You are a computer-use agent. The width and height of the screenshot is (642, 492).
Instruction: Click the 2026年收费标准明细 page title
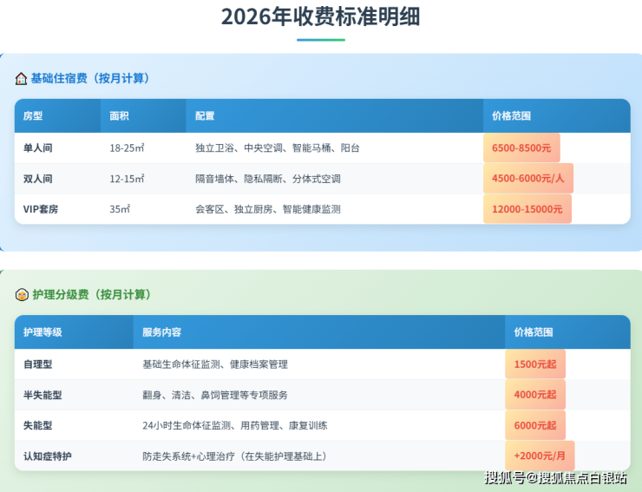pos(320,16)
